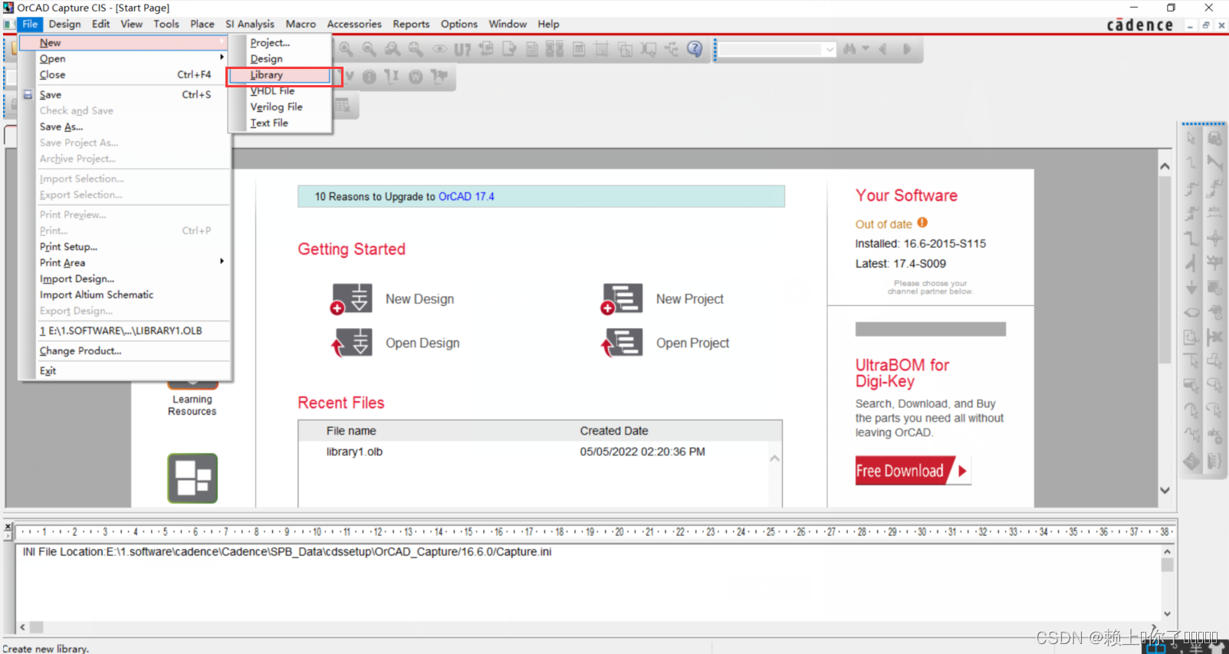Viewport: 1229px width, 654px height.
Task: Click inside the toolbar search text field
Action: (x=771, y=50)
